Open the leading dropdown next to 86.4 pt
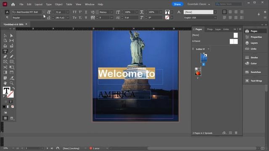Image resolution: width=269 pixels, height=151 pixels. (x=68, y=18)
